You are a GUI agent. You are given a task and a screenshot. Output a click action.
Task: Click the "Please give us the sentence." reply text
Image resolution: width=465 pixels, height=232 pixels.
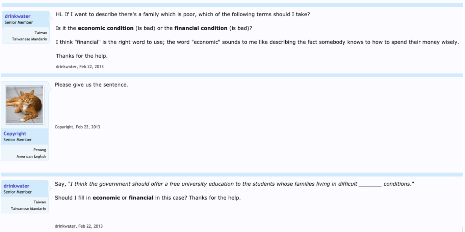tap(91, 85)
